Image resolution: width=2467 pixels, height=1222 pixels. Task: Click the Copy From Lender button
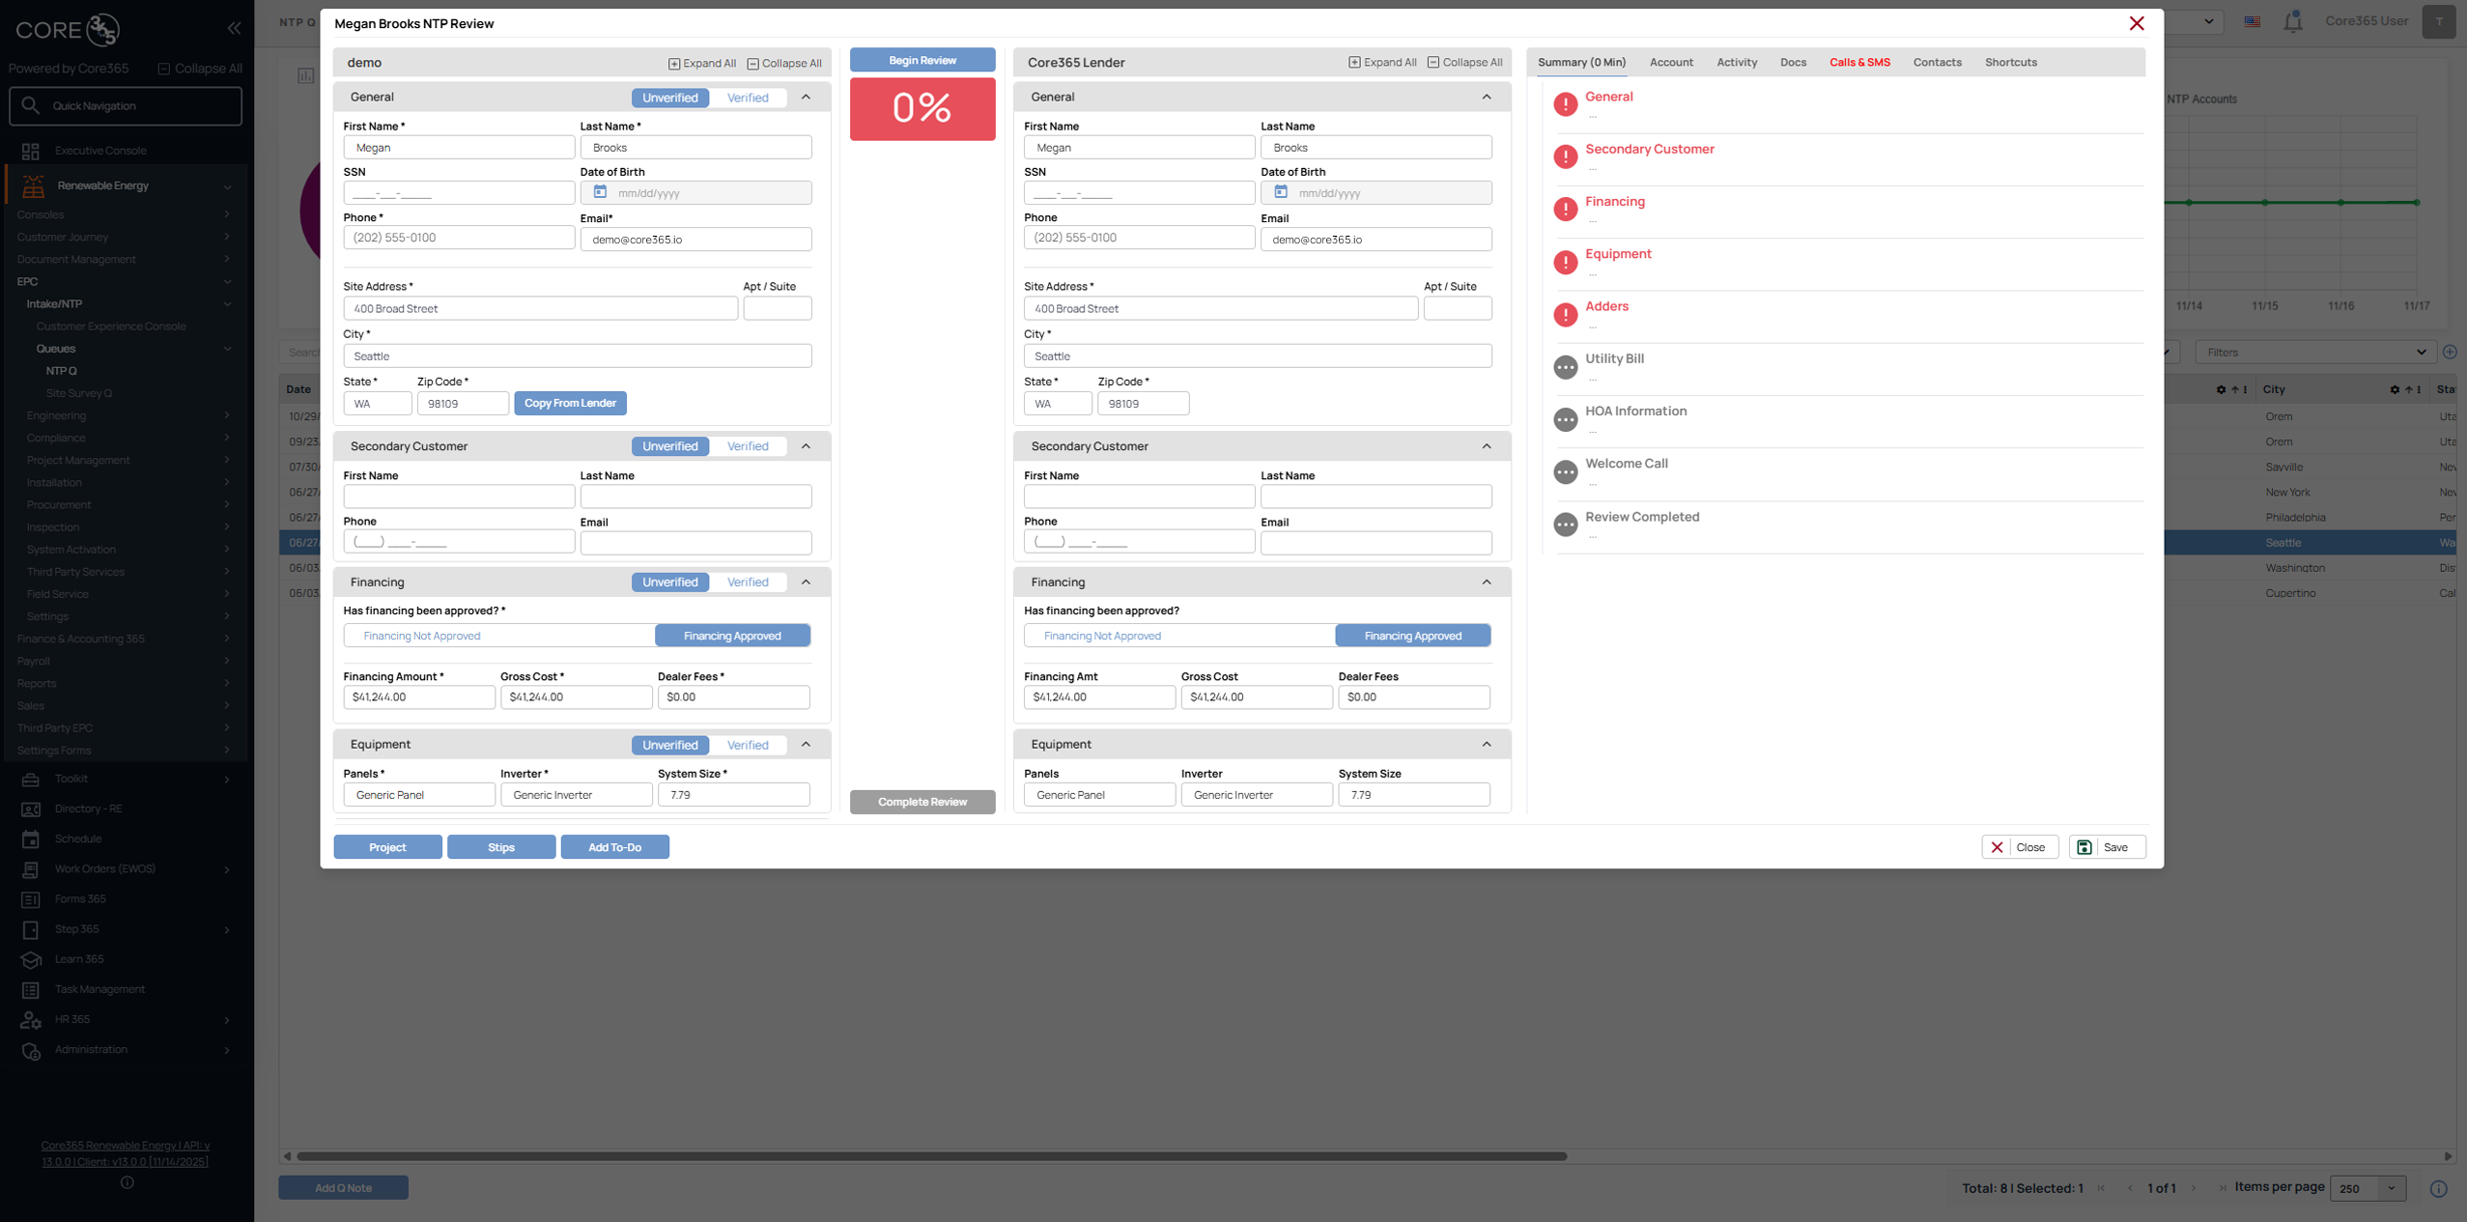click(x=570, y=403)
